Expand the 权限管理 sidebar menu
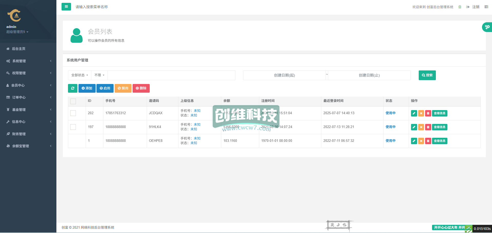 click(x=28, y=73)
